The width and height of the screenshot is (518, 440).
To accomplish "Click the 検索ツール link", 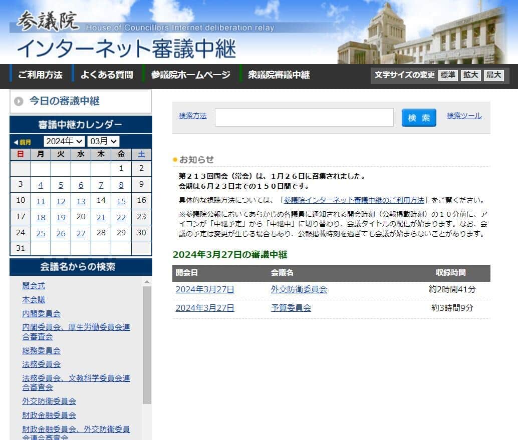I will point(464,116).
